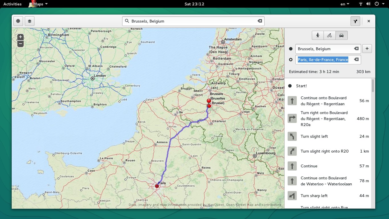Viewport: 389px width, 219px height.
Task: Click the Wi-Fi status icon
Action: coord(361,4)
